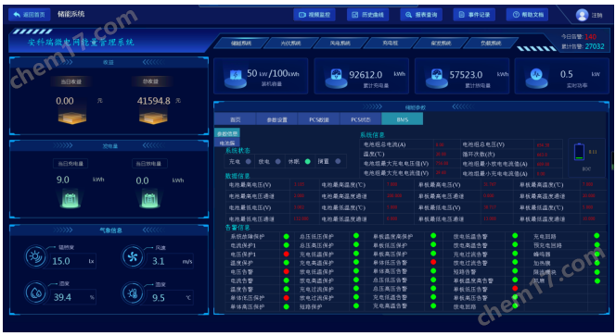Screen dimensions: 616x336
Task: Click irradiance value 15.0
Action: (61, 261)
